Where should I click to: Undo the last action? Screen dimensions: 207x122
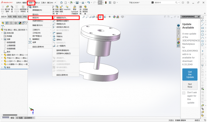[89, 2]
